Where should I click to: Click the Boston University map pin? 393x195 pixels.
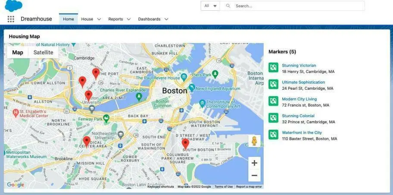(x=92, y=109)
